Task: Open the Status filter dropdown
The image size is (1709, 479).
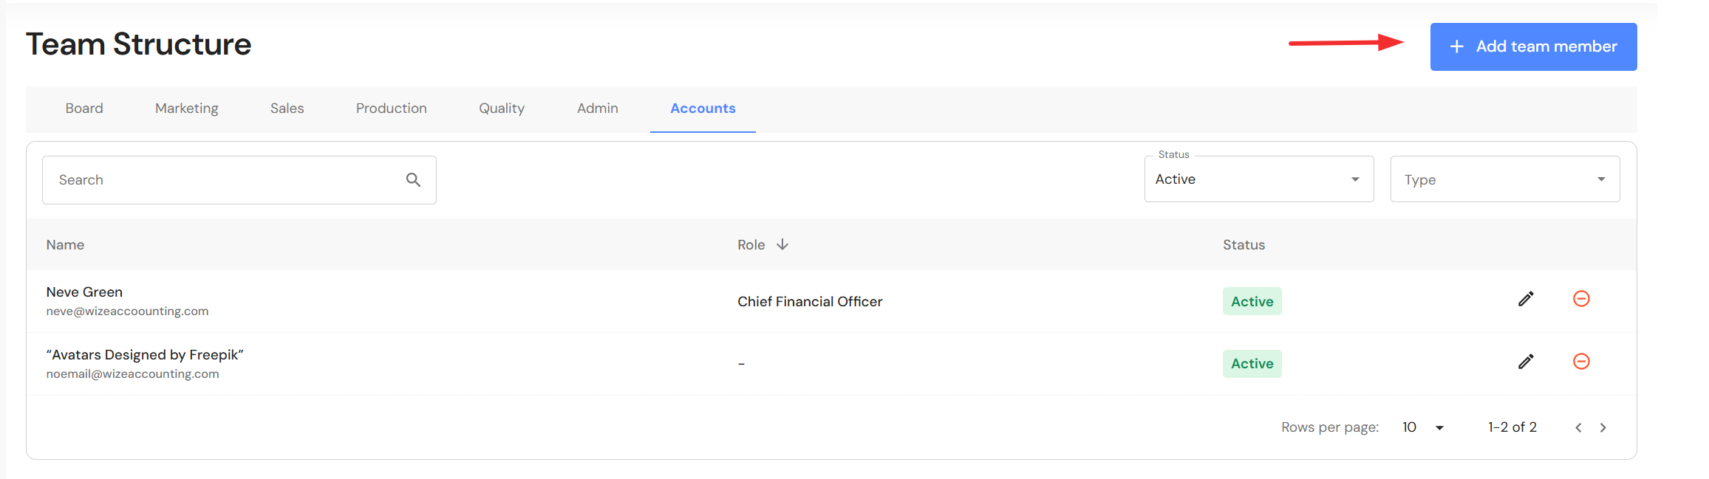Action: click(x=1258, y=179)
